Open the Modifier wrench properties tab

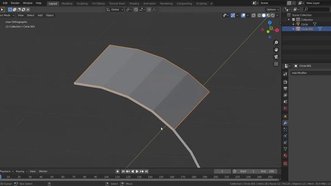pyautogui.click(x=285, y=123)
